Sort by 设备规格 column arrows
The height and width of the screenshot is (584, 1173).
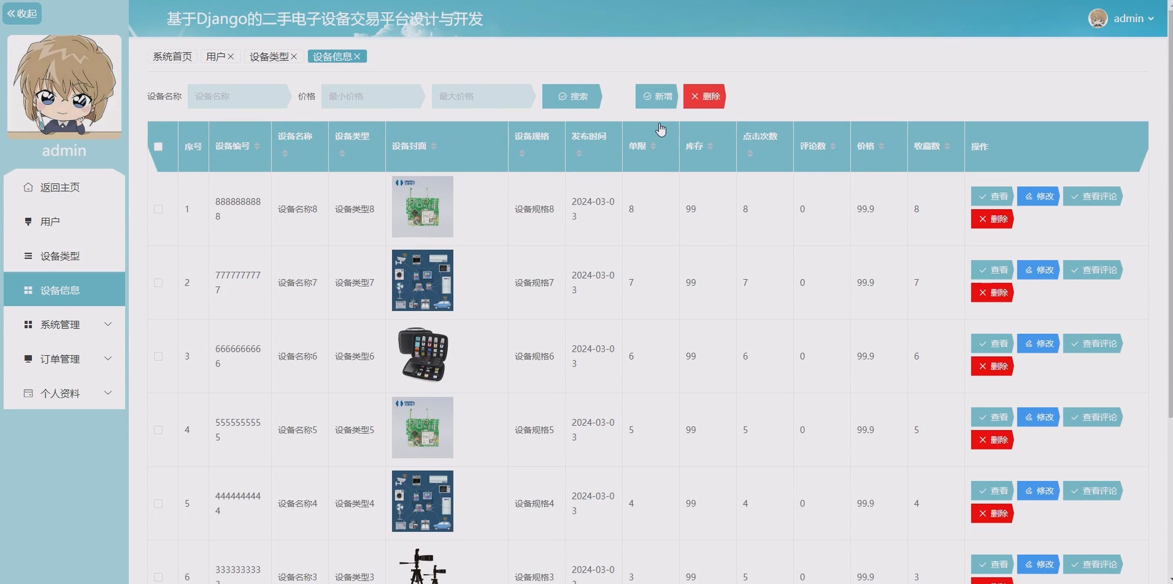[x=522, y=153]
